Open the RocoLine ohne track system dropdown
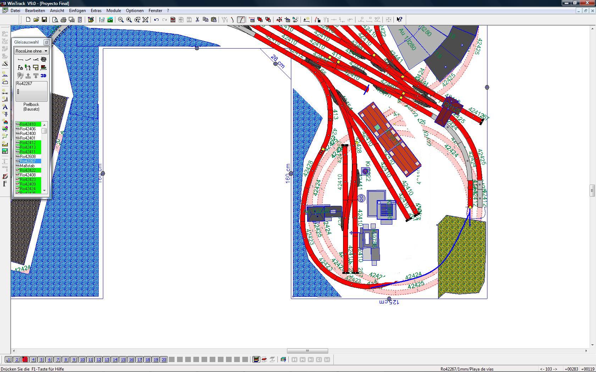The height and width of the screenshot is (372, 596). pos(31,51)
